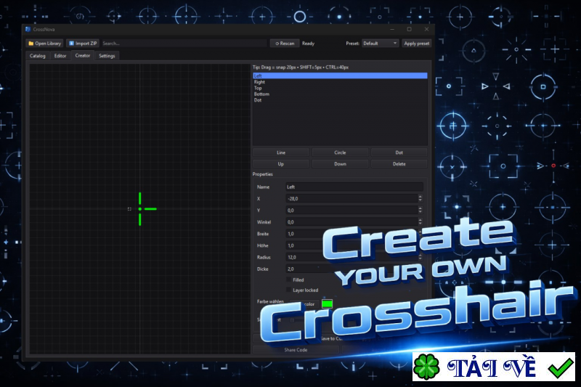Open the Preset dropdown showing Default
Screen dimensions: 581x387
380,44
